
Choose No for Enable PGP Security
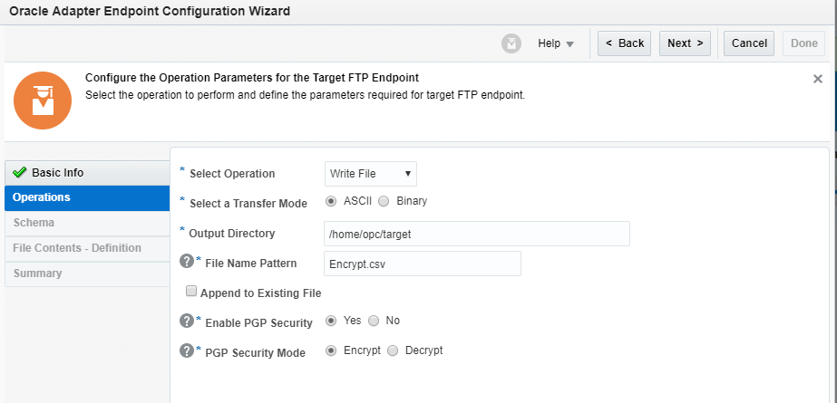(x=374, y=321)
